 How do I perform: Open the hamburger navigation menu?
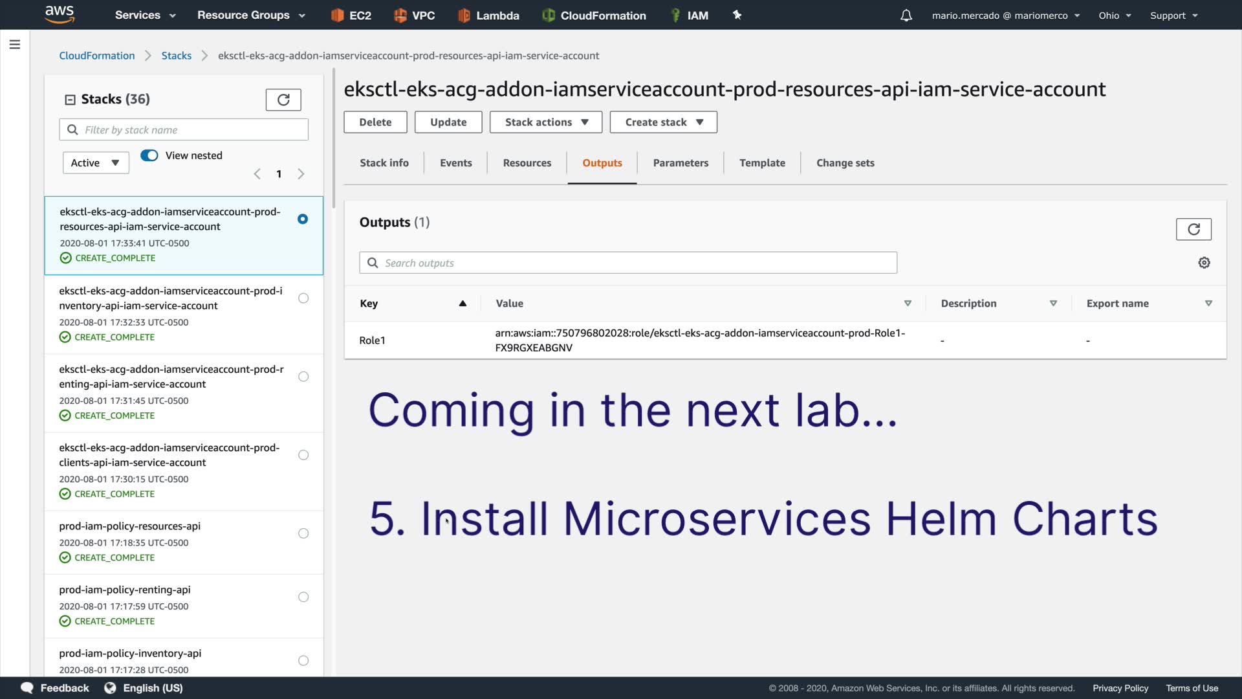(15, 45)
